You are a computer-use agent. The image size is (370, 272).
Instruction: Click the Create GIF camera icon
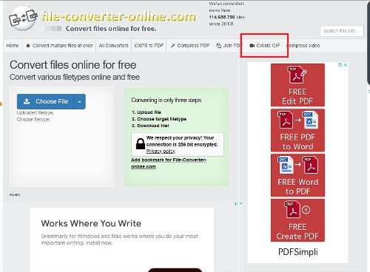252,46
